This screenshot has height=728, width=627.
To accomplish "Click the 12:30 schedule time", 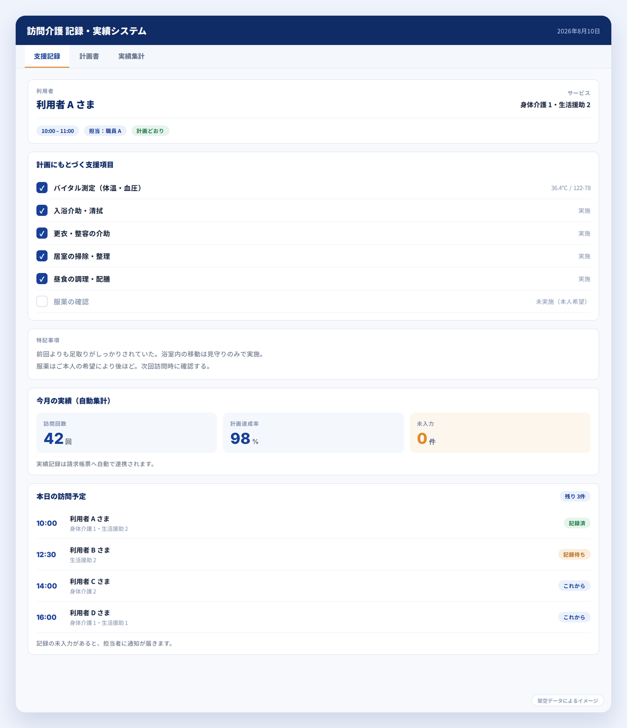I will tap(47, 555).
